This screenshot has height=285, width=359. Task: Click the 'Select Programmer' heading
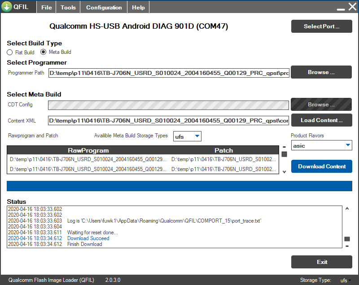37,62
